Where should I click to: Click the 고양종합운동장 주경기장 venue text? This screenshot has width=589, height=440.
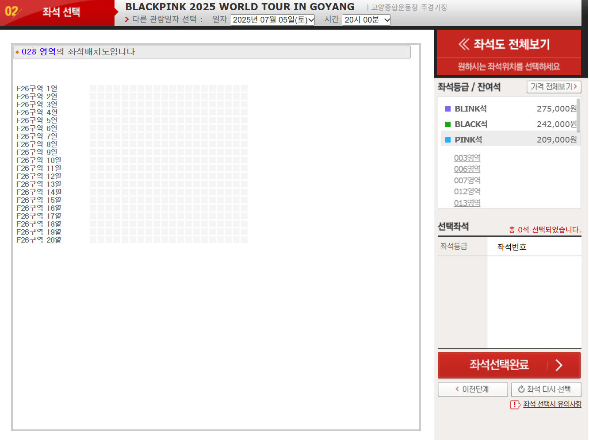tap(409, 8)
